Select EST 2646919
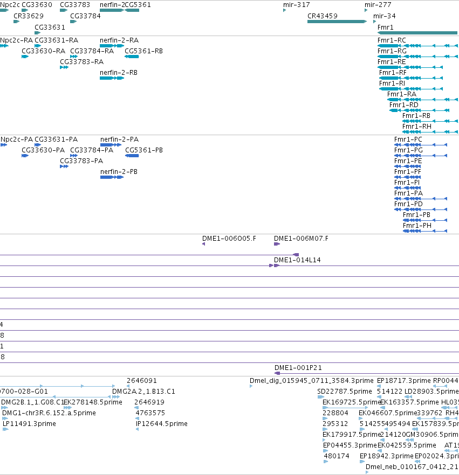The height and width of the screenshot is (475, 459). click(x=149, y=402)
